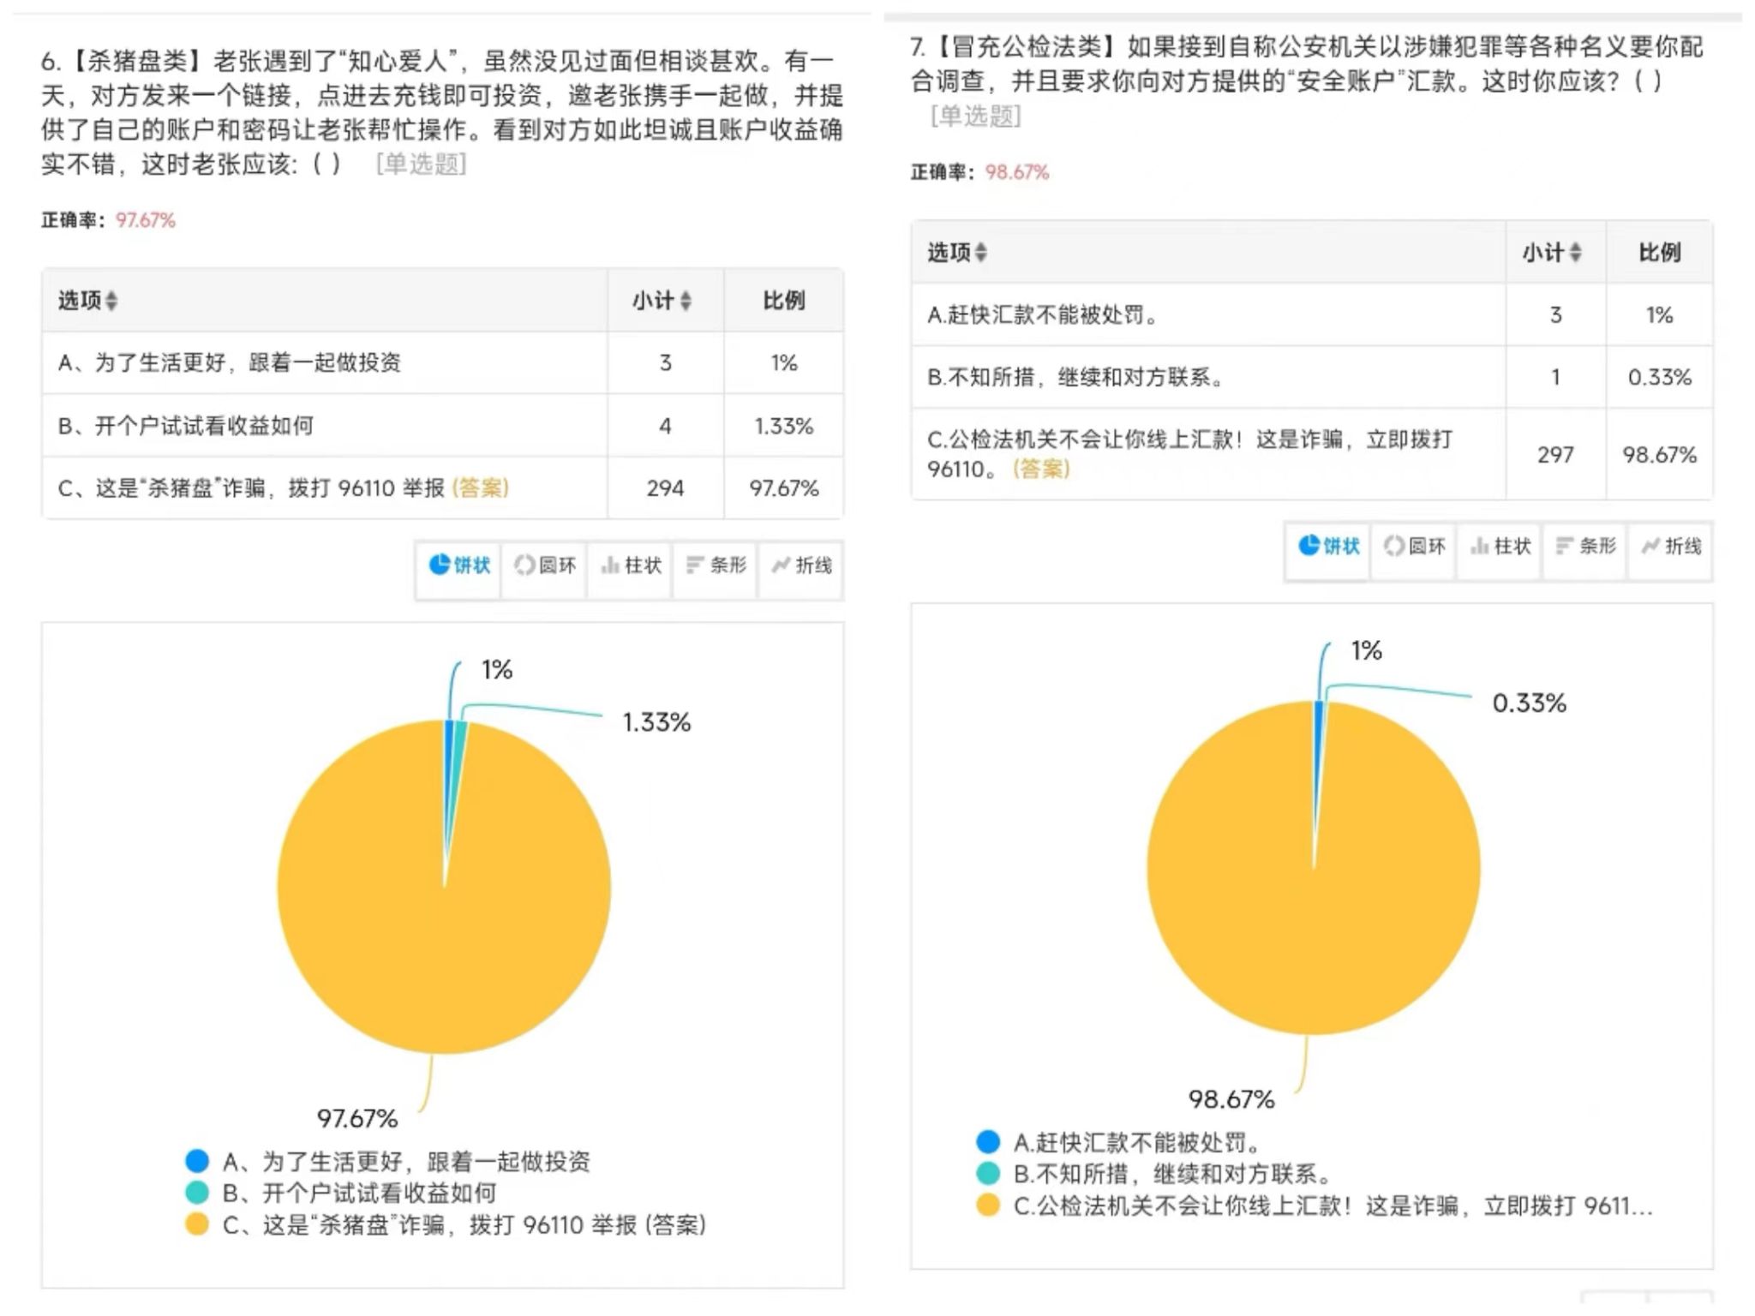Screen dimensions: 1755x1316
Task: Switch question 6 chart to ring (圆环)
Action: tap(545, 565)
